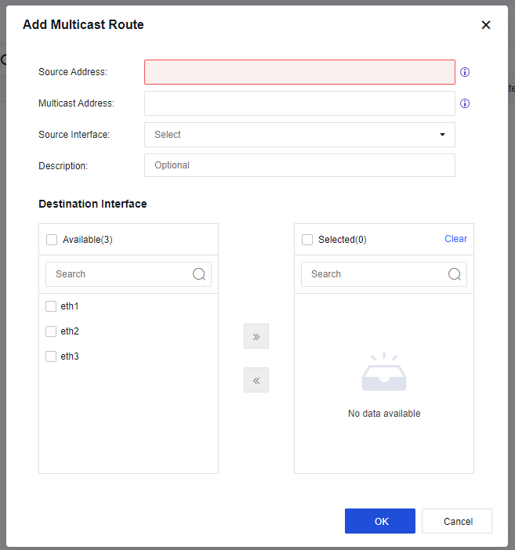Toggle the Selected(0) header checkbox
Image resolution: width=515 pixels, height=550 pixels.
307,240
